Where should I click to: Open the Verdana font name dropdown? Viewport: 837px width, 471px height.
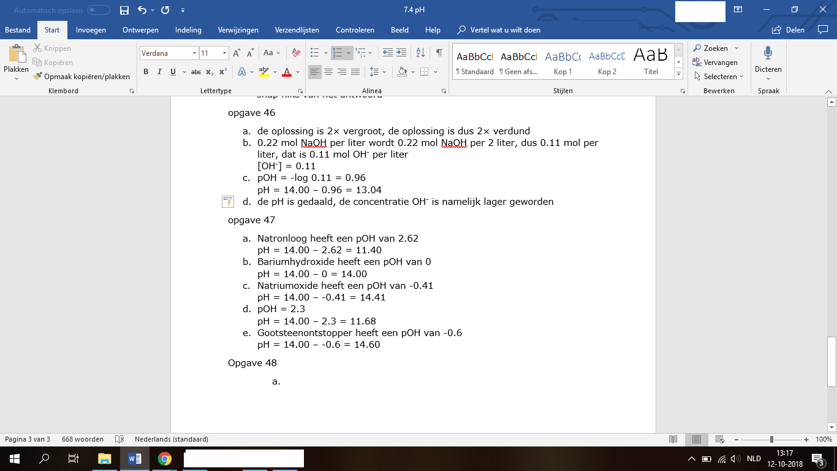(194, 53)
